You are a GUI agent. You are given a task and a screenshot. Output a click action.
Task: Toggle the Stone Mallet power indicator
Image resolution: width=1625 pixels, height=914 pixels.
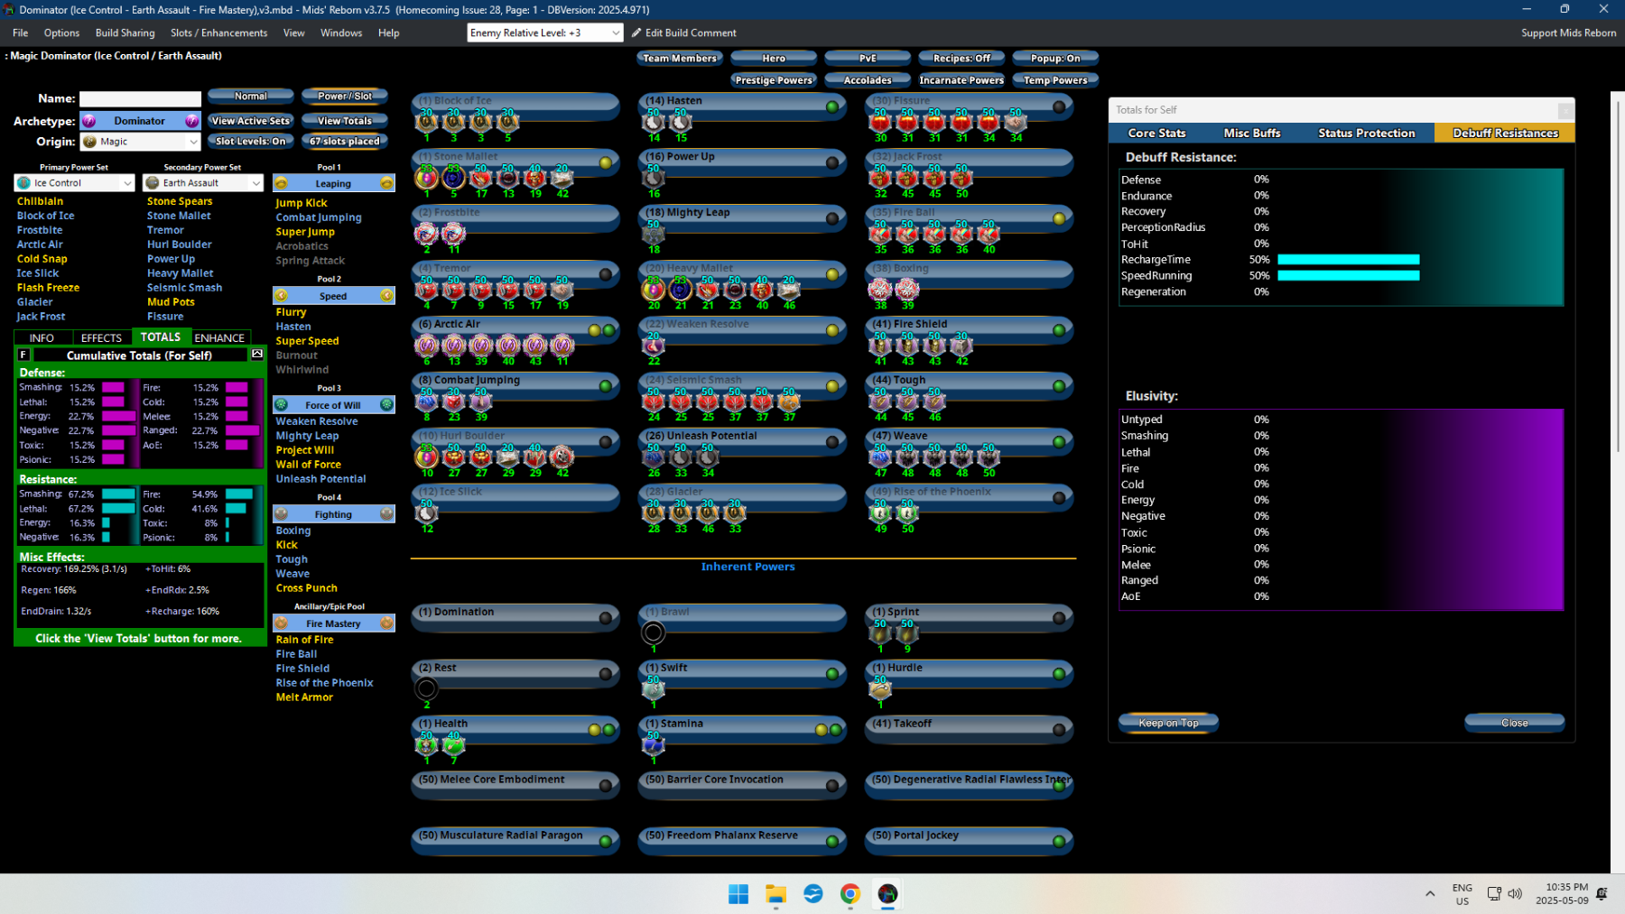click(x=606, y=162)
